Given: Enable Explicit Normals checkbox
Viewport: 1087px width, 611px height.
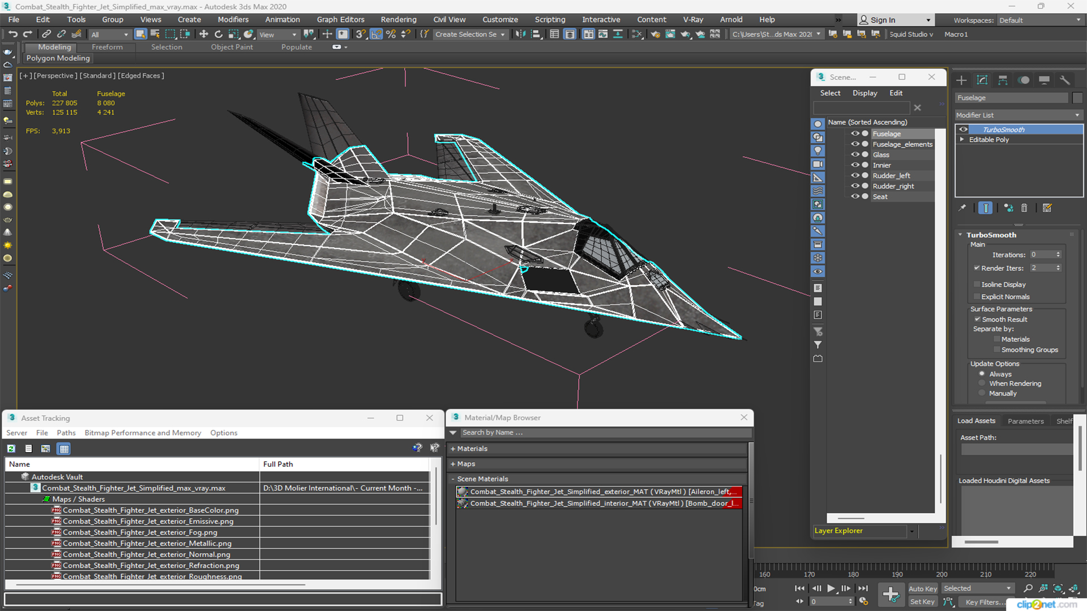Looking at the screenshot, I should click(x=977, y=296).
